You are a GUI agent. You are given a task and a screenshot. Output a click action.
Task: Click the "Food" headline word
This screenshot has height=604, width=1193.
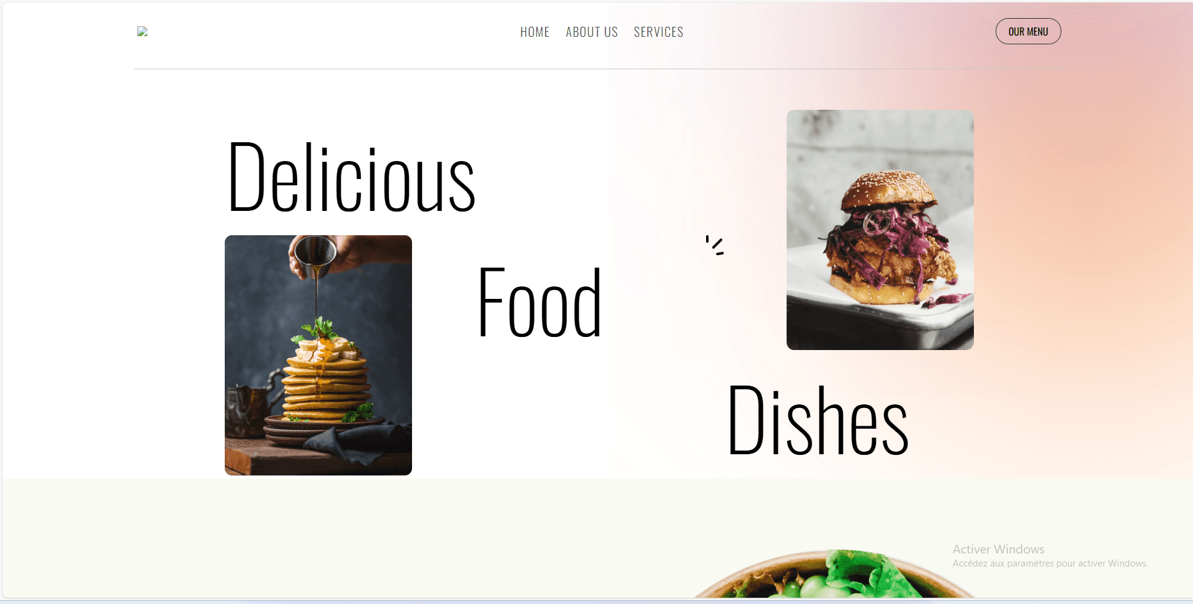[x=540, y=303]
